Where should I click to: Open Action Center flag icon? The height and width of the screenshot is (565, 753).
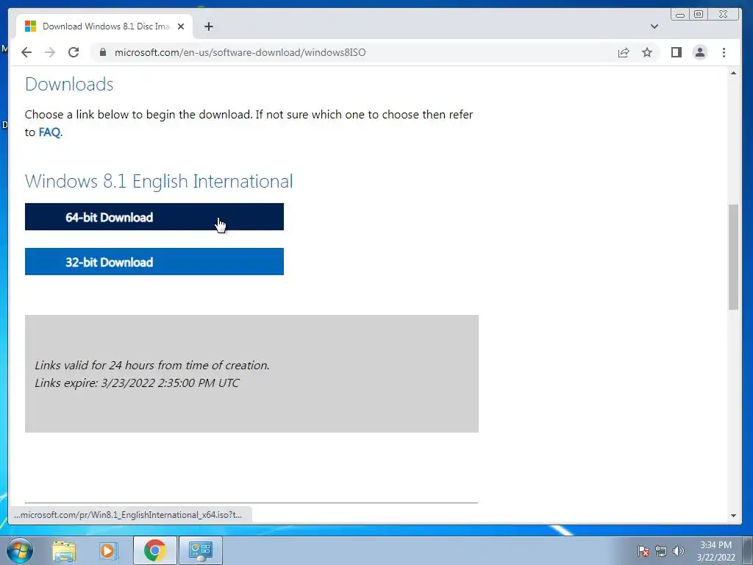click(x=643, y=551)
